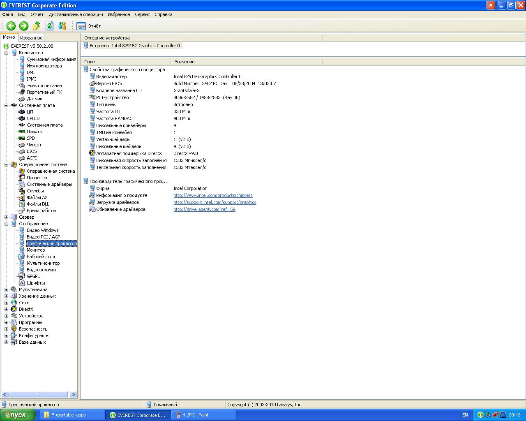The height and width of the screenshot is (421, 526).
Task: Select the GPGPU tree item
Action: pos(33,276)
